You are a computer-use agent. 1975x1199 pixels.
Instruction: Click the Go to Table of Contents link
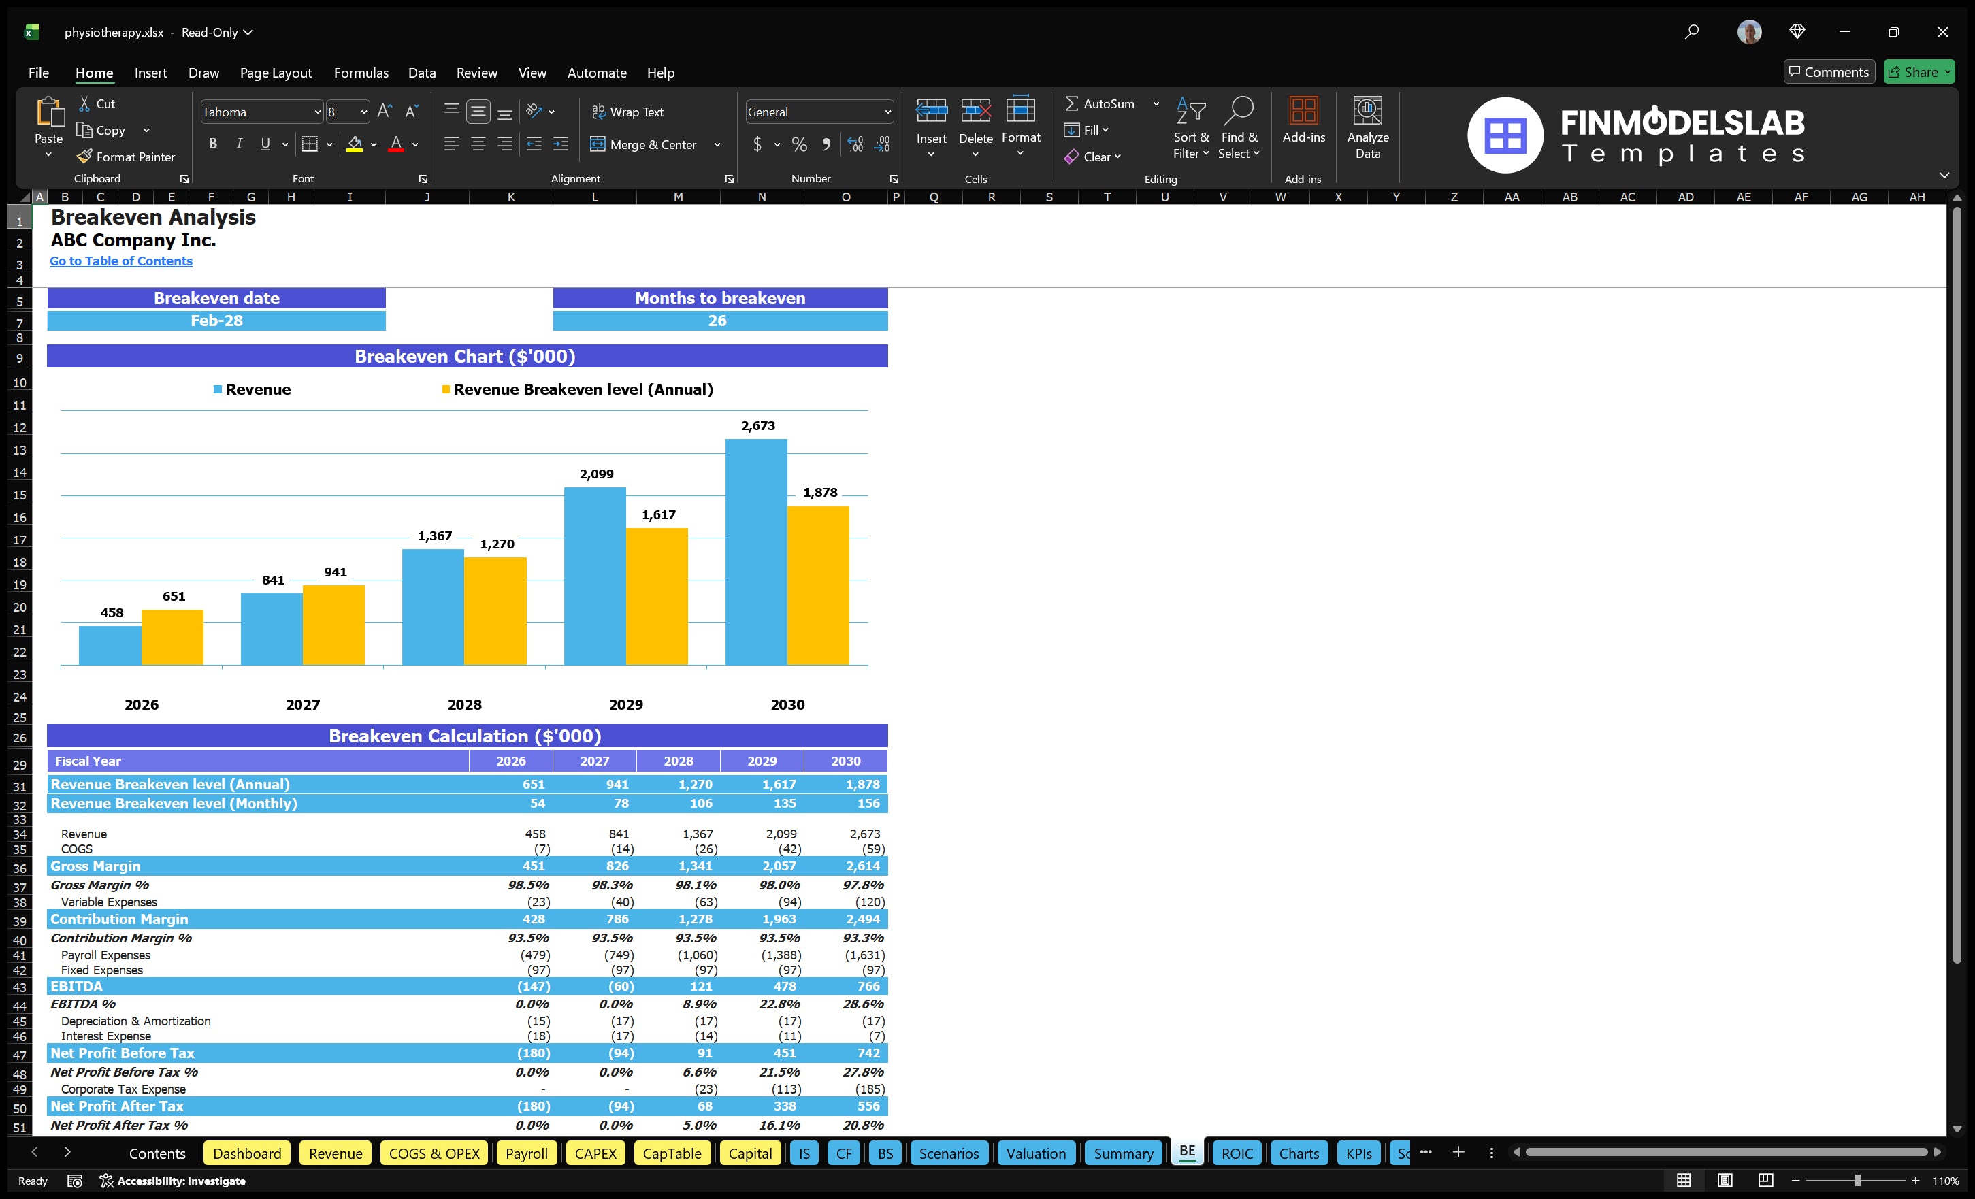point(121,261)
